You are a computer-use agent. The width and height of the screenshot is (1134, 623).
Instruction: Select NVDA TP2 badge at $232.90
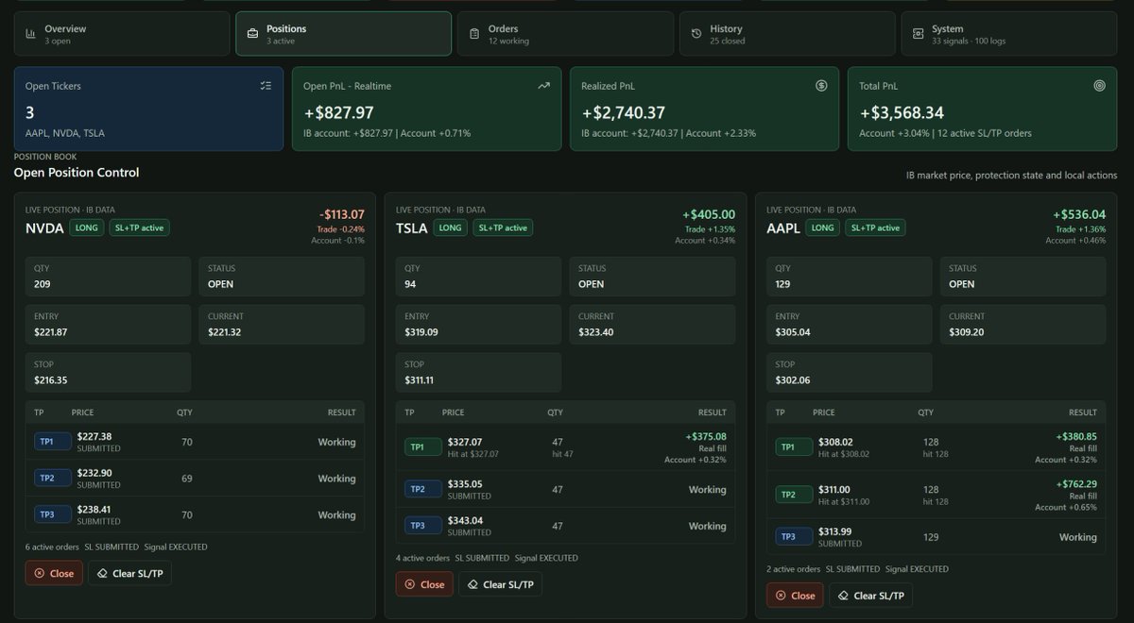[x=53, y=479]
